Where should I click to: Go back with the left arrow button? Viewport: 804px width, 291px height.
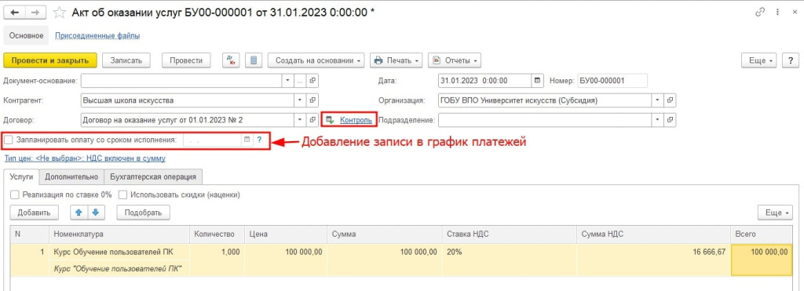coord(14,13)
